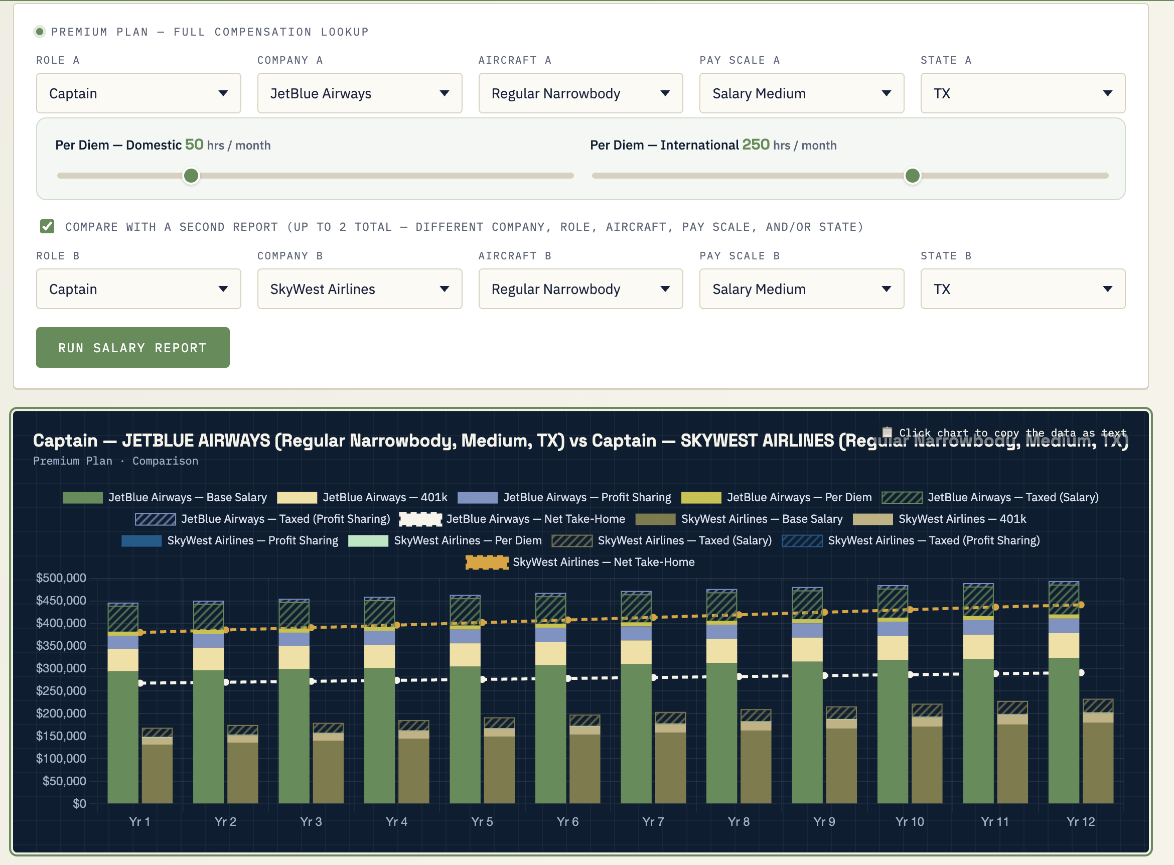Open the Company A JetBlue Airways dropdown

coord(359,93)
